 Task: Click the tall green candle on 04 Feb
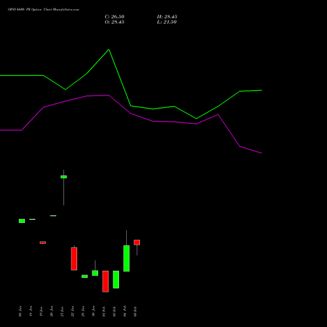126,258
